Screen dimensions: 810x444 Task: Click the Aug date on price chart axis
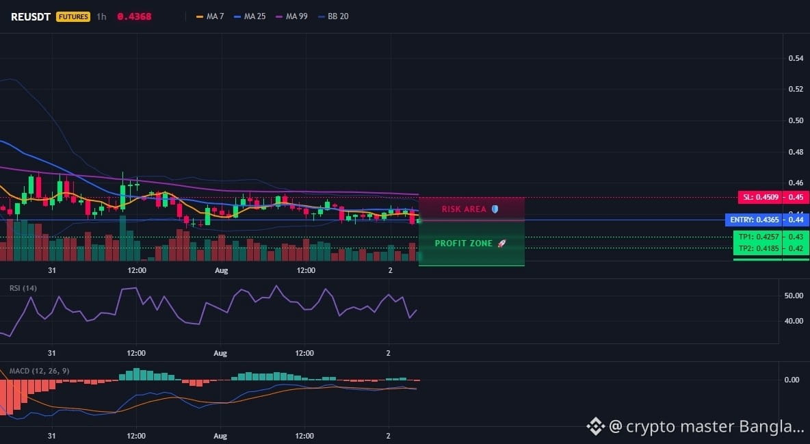tap(221, 270)
